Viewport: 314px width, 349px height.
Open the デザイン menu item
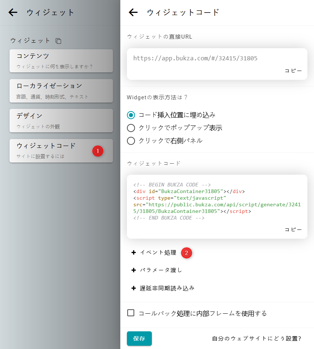pyautogui.click(x=61, y=120)
